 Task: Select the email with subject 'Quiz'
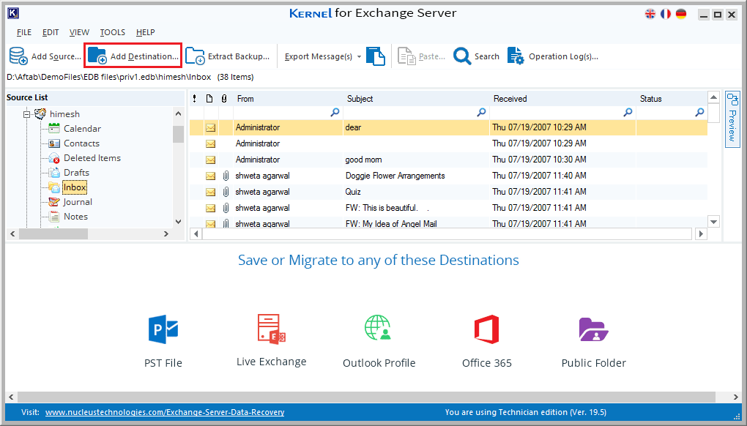coord(447,192)
